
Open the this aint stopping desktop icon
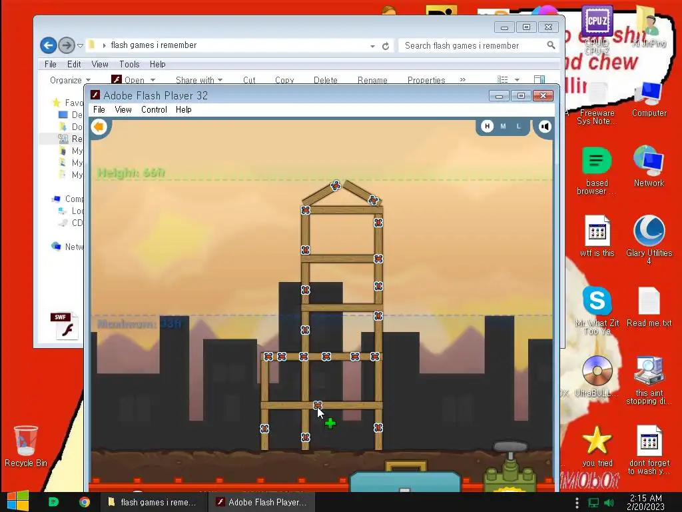[x=649, y=381]
